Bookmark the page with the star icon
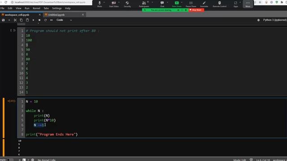Image resolution: width=287 pixels, height=161 pixels. (260, 2)
